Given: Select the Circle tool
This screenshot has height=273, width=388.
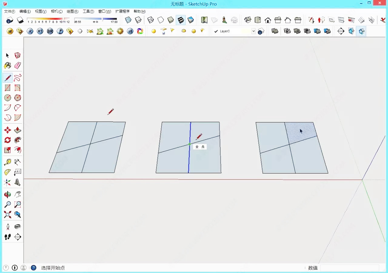Looking at the screenshot, I should coord(8,98).
